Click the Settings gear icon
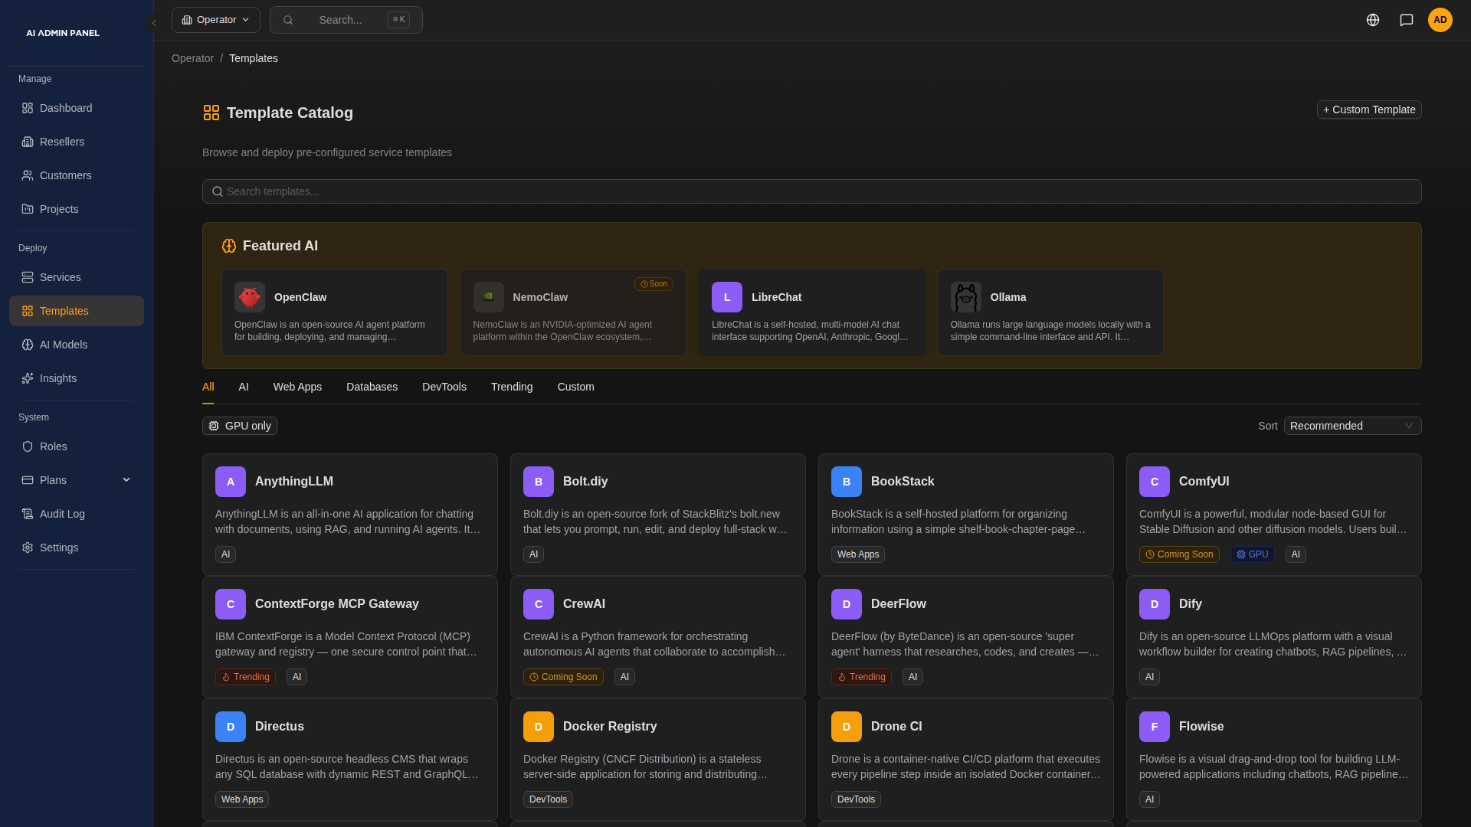Image resolution: width=1471 pixels, height=827 pixels. click(x=28, y=548)
